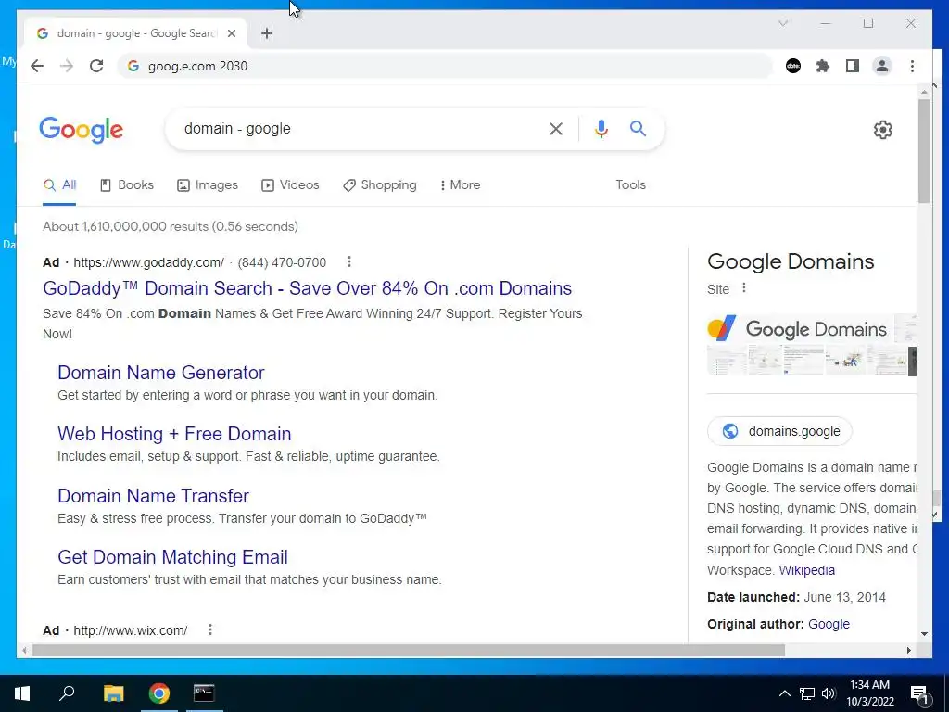Expand the More search filters menu
This screenshot has width=949, height=712.
(x=460, y=184)
